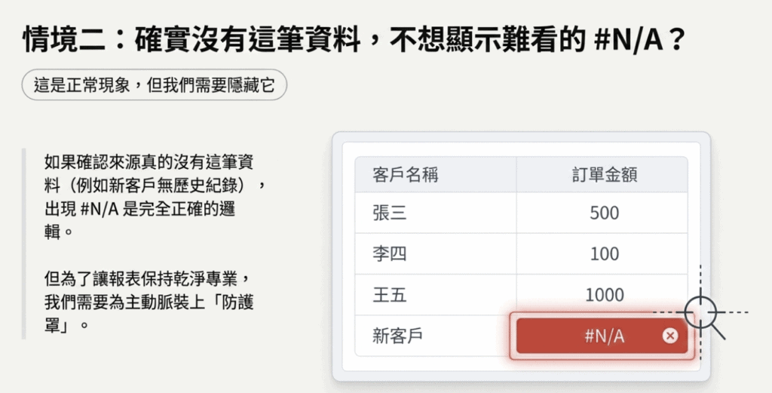Click the 李四 customer cell
This screenshot has height=393, width=772.
[x=390, y=254]
